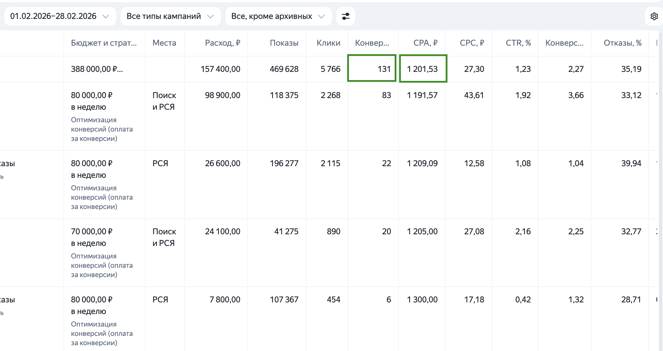Open the 'Все, кроме архивных' status filter
Image resolution: width=663 pixels, height=351 pixels.
278,16
